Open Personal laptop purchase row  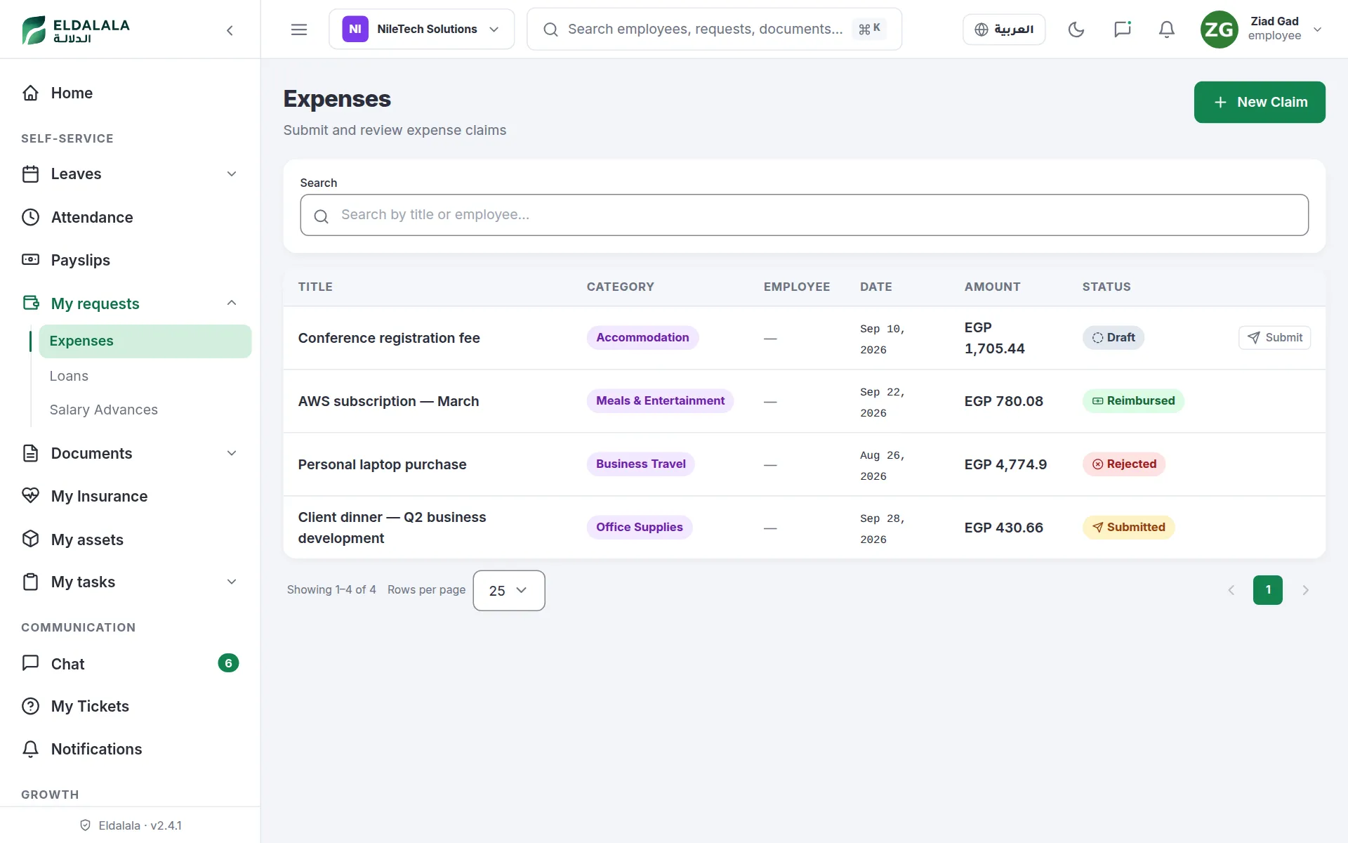(804, 464)
